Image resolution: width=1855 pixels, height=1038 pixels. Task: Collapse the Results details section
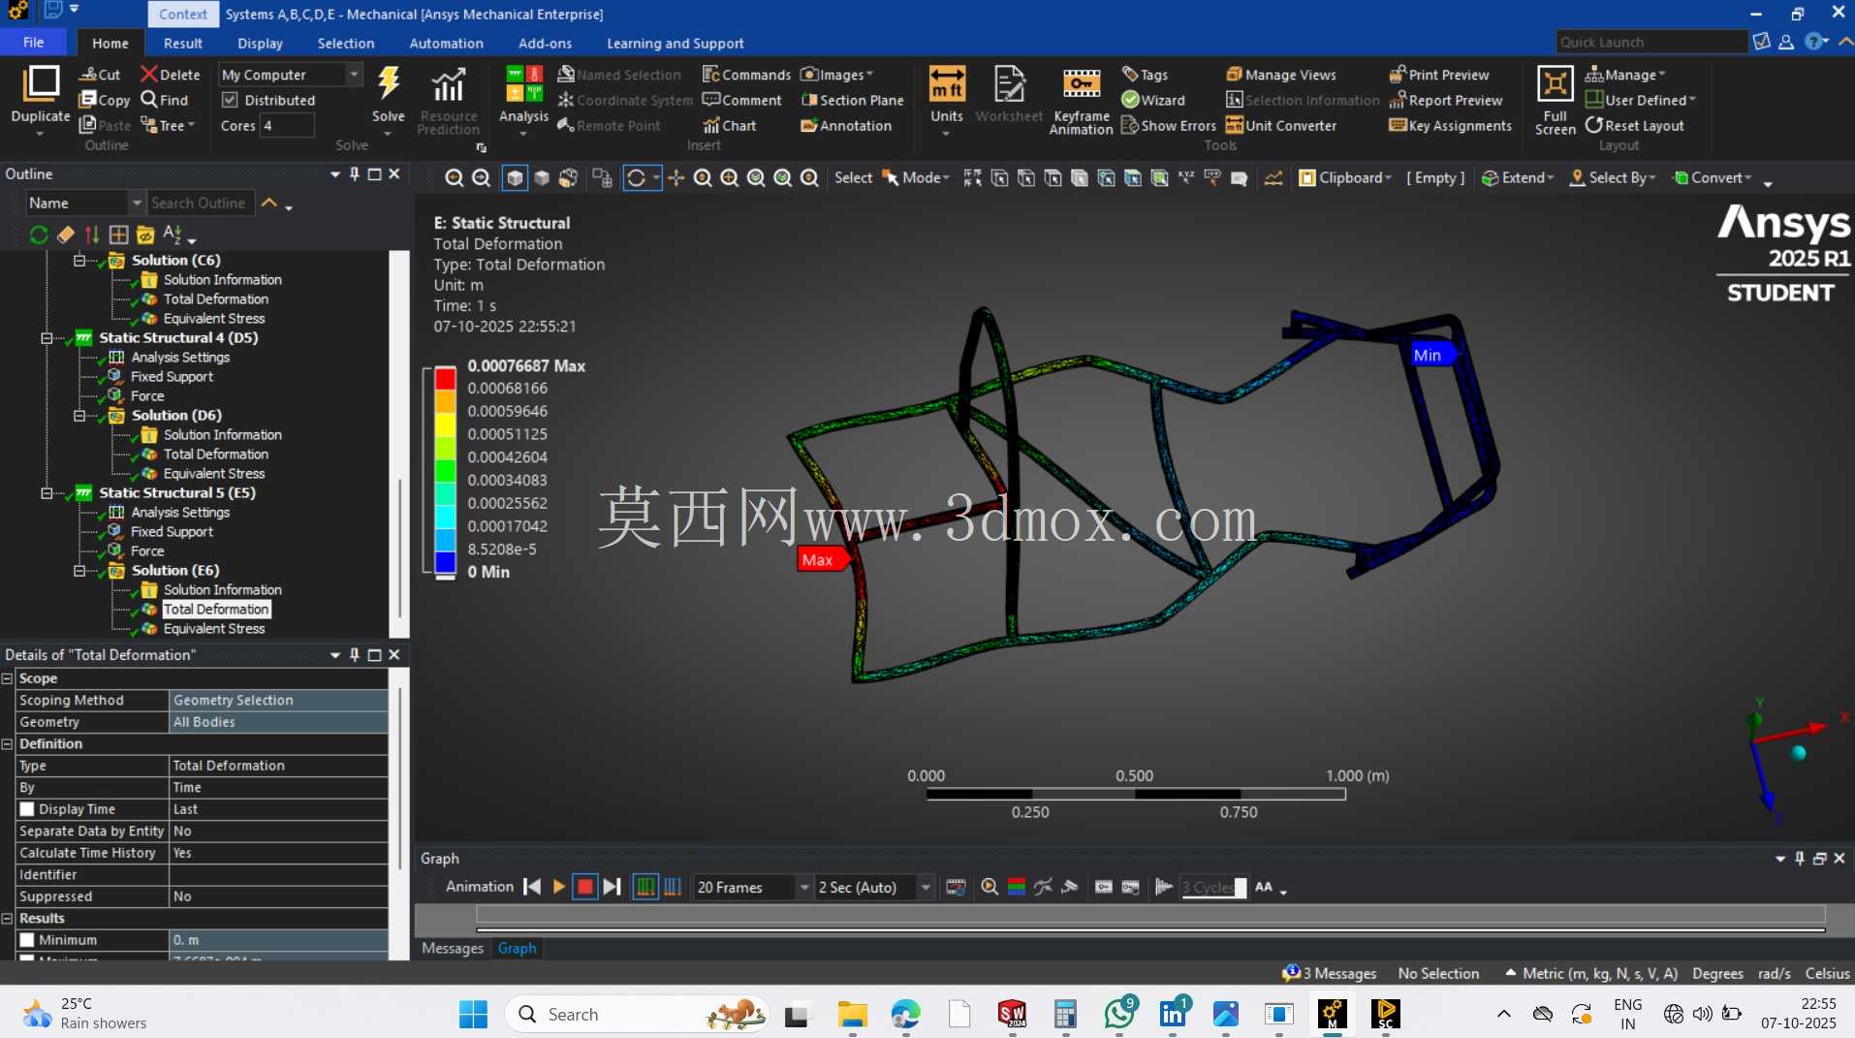tap(7, 919)
